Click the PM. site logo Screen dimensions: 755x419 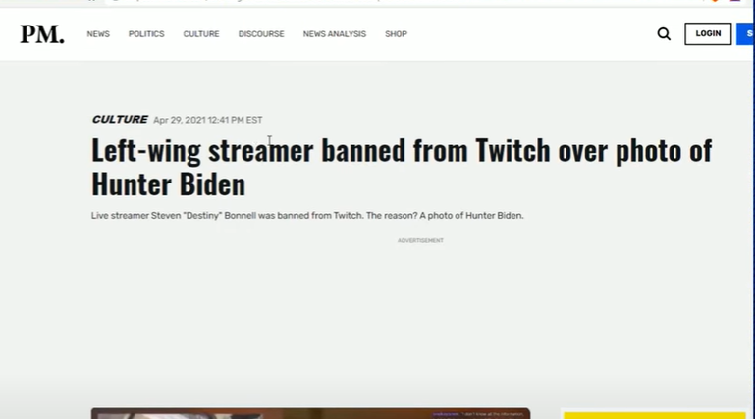click(42, 34)
